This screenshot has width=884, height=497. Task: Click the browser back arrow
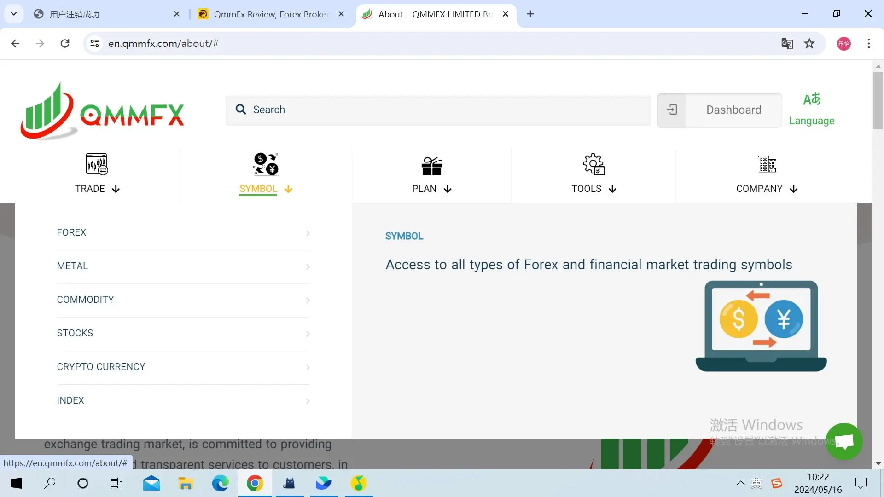(x=15, y=44)
